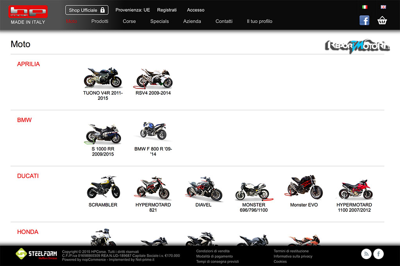Open the Contatti page
The height and width of the screenshot is (266, 400).
click(224, 21)
